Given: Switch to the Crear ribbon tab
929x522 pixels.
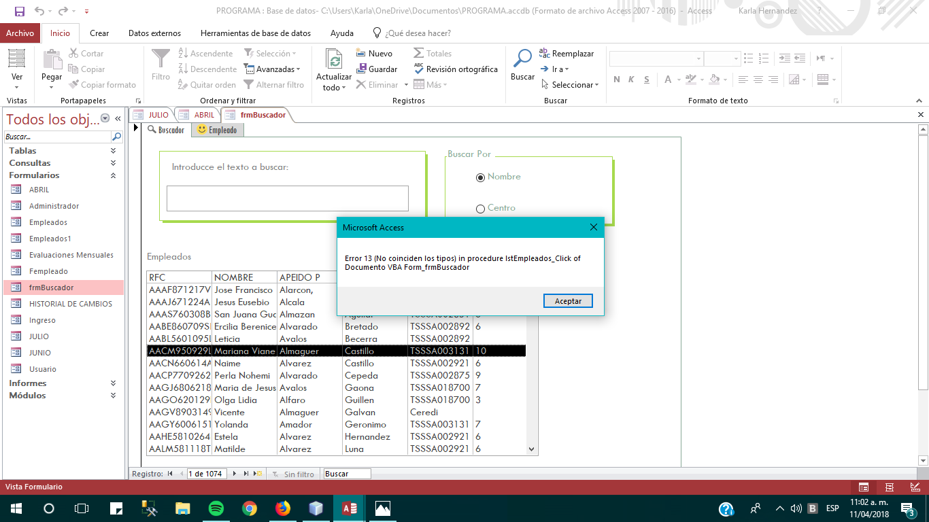Looking at the screenshot, I should click(x=99, y=33).
